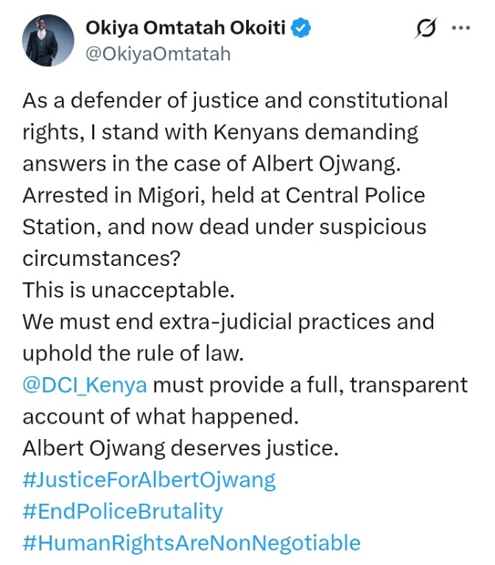Click the #EndPoliceBrutality hashtag
495x565 pixels.
[x=122, y=511]
